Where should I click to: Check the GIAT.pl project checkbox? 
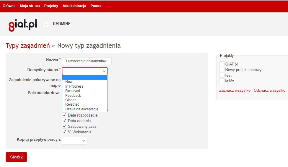pos(222,64)
